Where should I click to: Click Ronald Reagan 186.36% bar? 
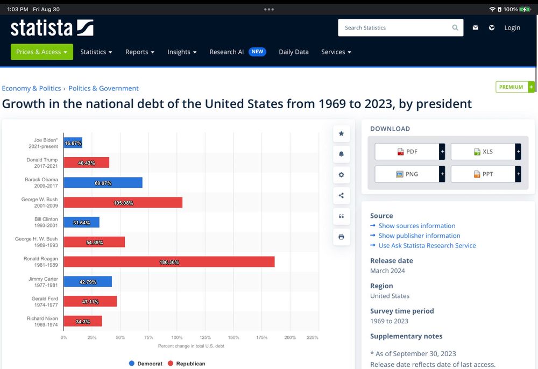169,261
